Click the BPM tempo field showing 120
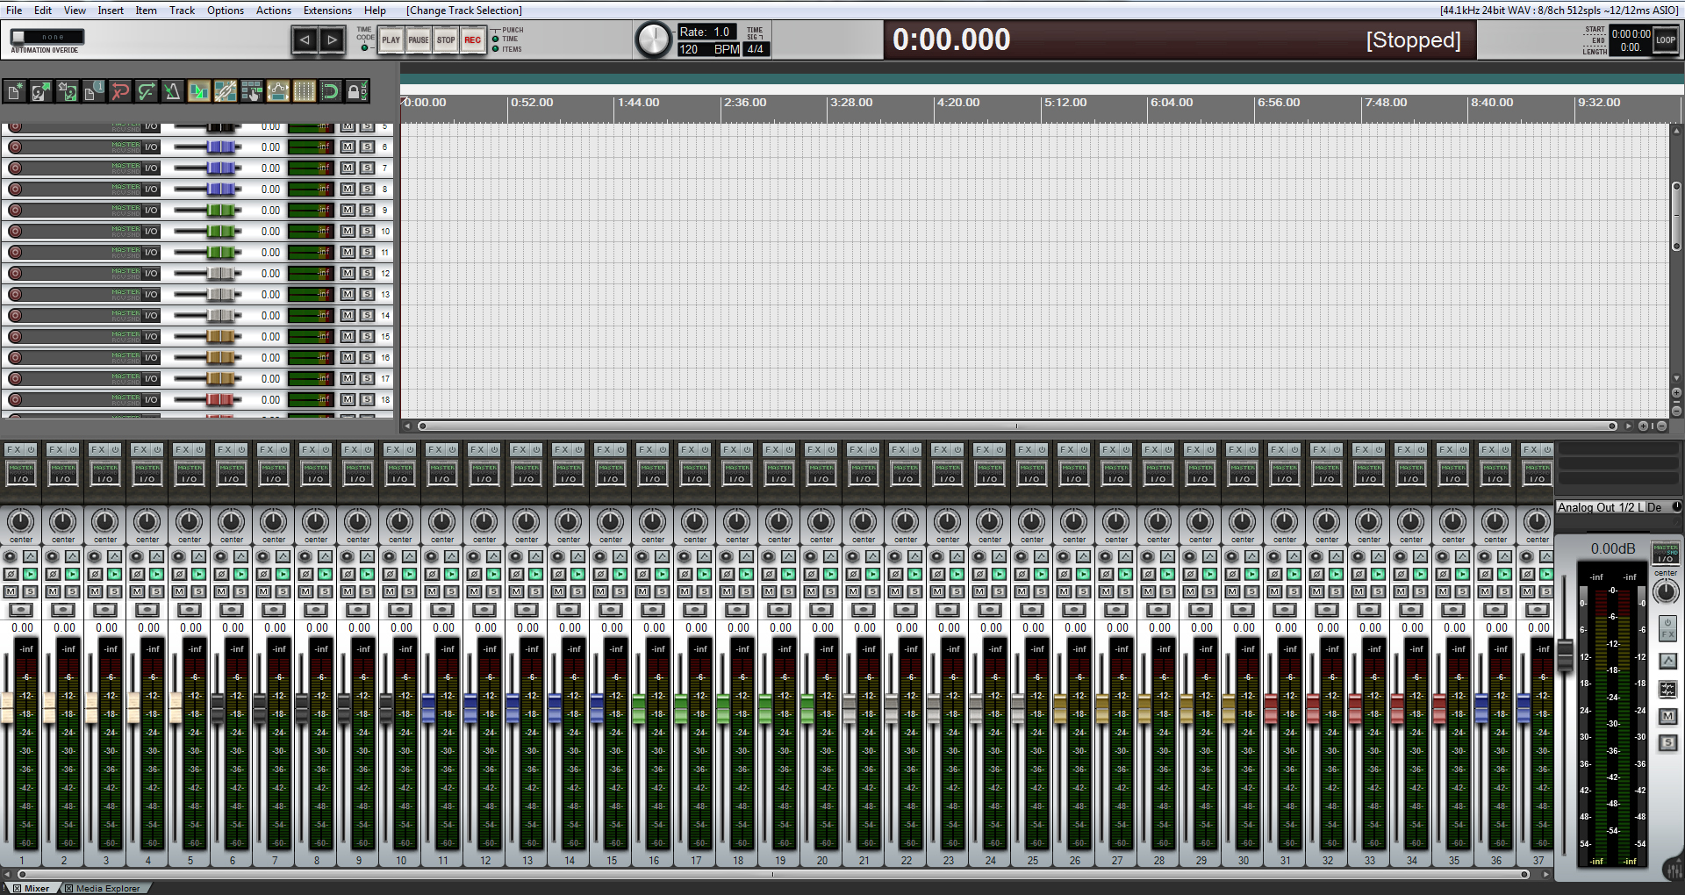This screenshot has height=895, width=1685. pyautogui.click(x=690, y=49)
